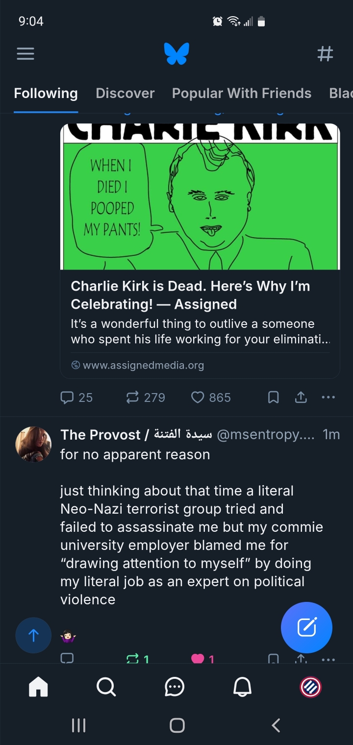Bookmark the assignedmedia article post
The height and width of the screenshot is (745, 353).
click(x=274, y=397)
